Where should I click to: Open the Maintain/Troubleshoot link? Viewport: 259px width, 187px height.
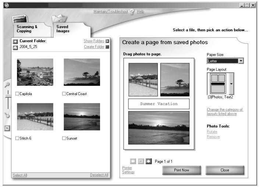pos(111,11)
